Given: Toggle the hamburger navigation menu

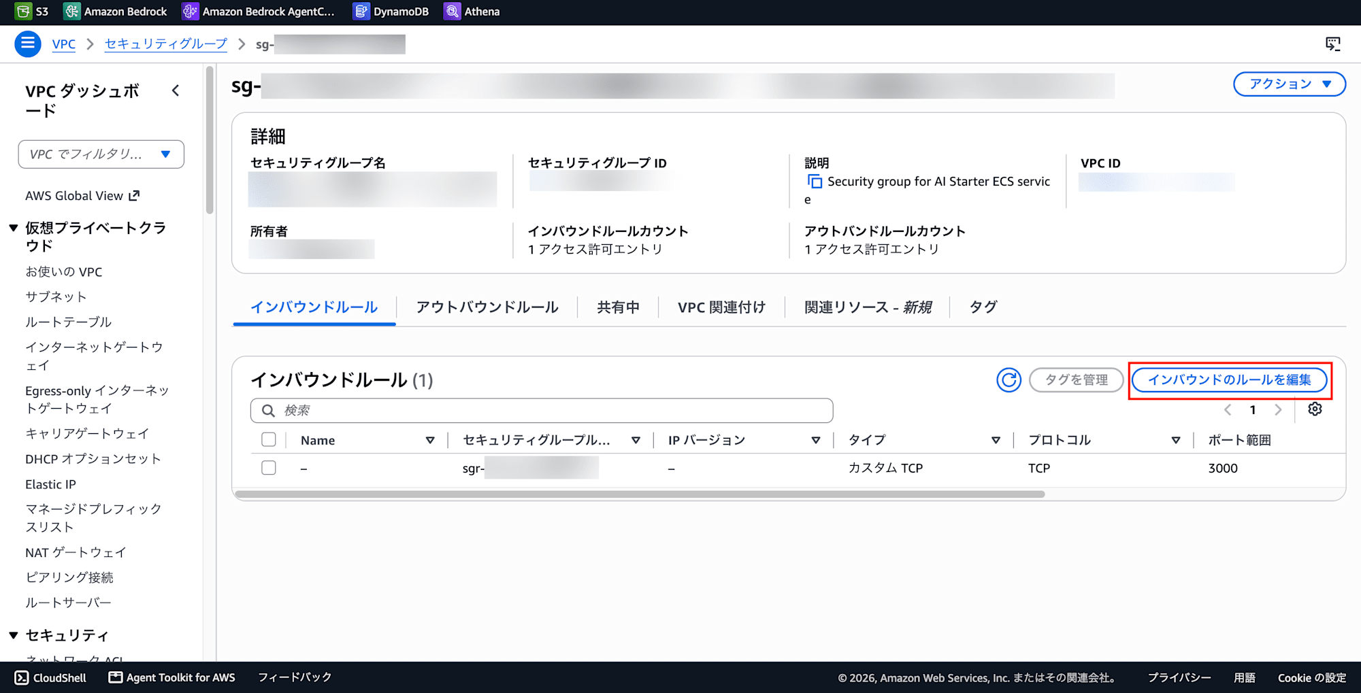Looking at the screenshot, I should click(x=28, y=44).
